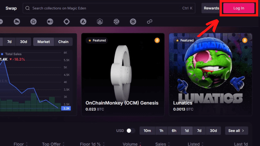Select the Sei wave chain icon
This screenshot has width=260, height=146.
[116, 21]
